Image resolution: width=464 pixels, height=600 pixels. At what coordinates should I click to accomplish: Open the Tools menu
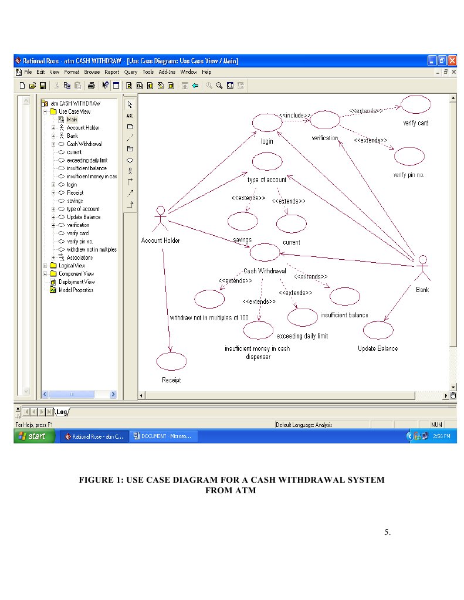tap(148, 72)
